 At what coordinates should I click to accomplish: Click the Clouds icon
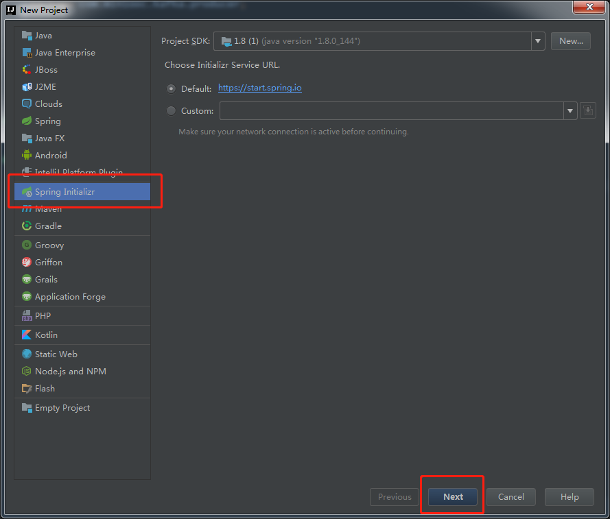point(27,104)
